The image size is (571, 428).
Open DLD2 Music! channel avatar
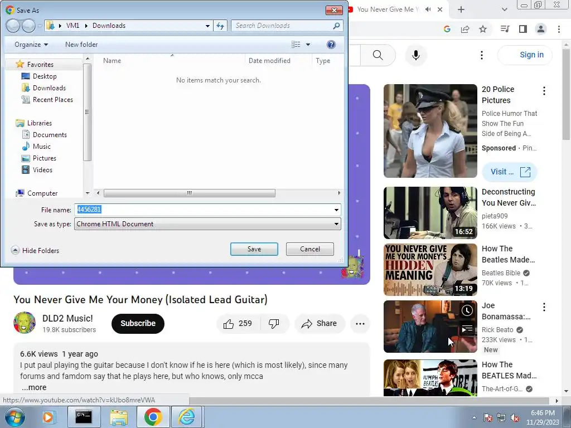click(x=25, y=323)
